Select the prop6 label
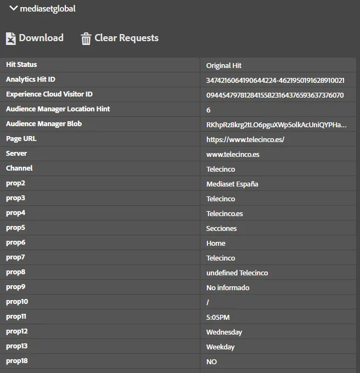Viewport: 360px width, 373px height. point(15,242)
